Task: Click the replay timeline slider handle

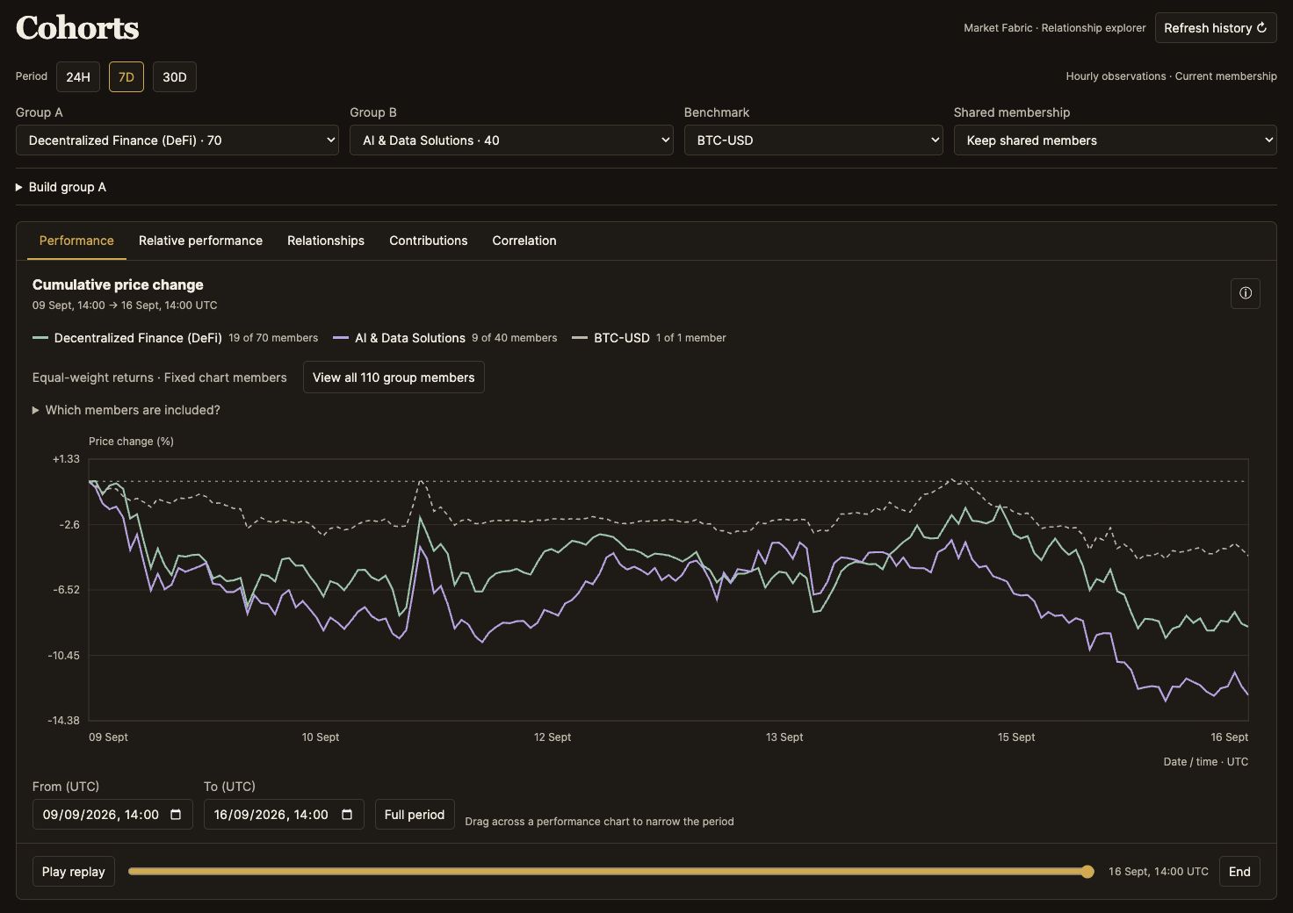Action: coord(1087,872)
